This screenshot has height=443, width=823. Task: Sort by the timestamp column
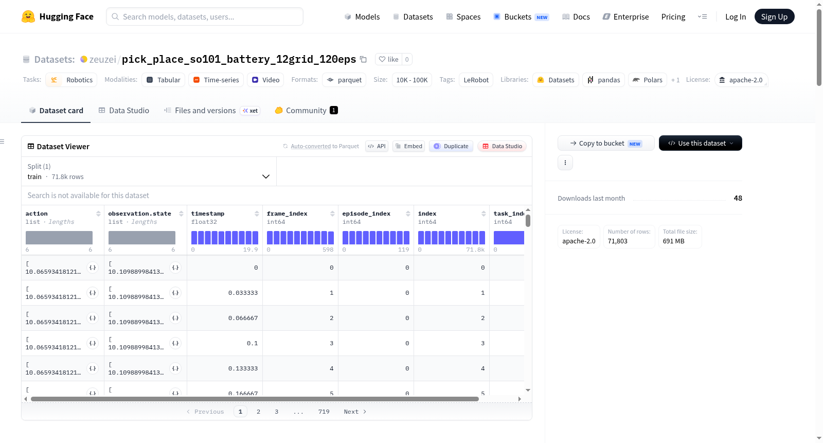coord(257,214)
